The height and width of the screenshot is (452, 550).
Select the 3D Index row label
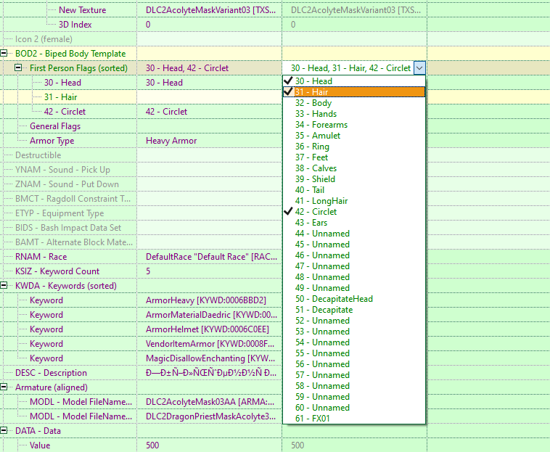pos(75,24)
